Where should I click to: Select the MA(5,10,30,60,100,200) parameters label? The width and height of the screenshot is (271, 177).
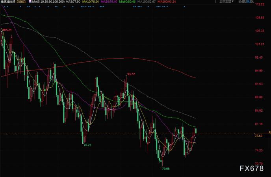pyautogui.click(x=48, y=2)
